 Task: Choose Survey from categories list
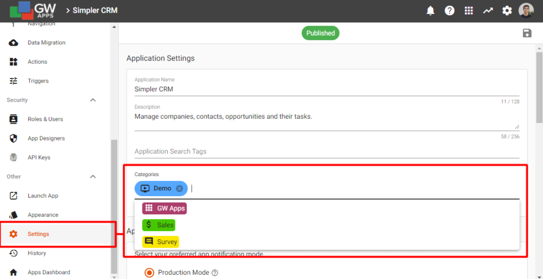[161, 241]
